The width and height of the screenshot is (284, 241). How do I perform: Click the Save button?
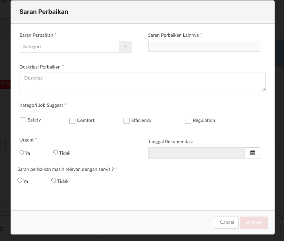[254, 222]
